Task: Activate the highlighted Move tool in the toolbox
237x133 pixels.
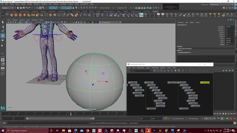Action: point(3,36)
